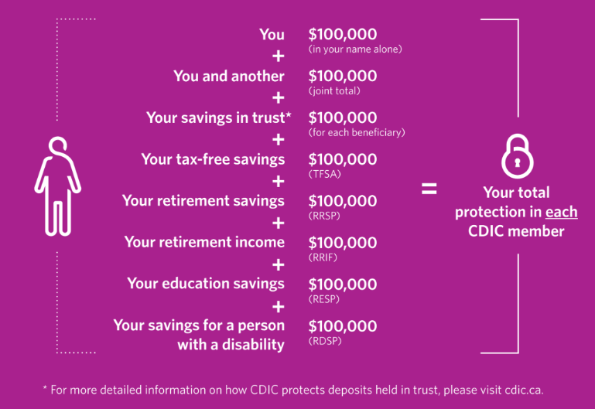Click the plus below "Your savings in trust"
The image size is (595, 409).
click(278, 139)
